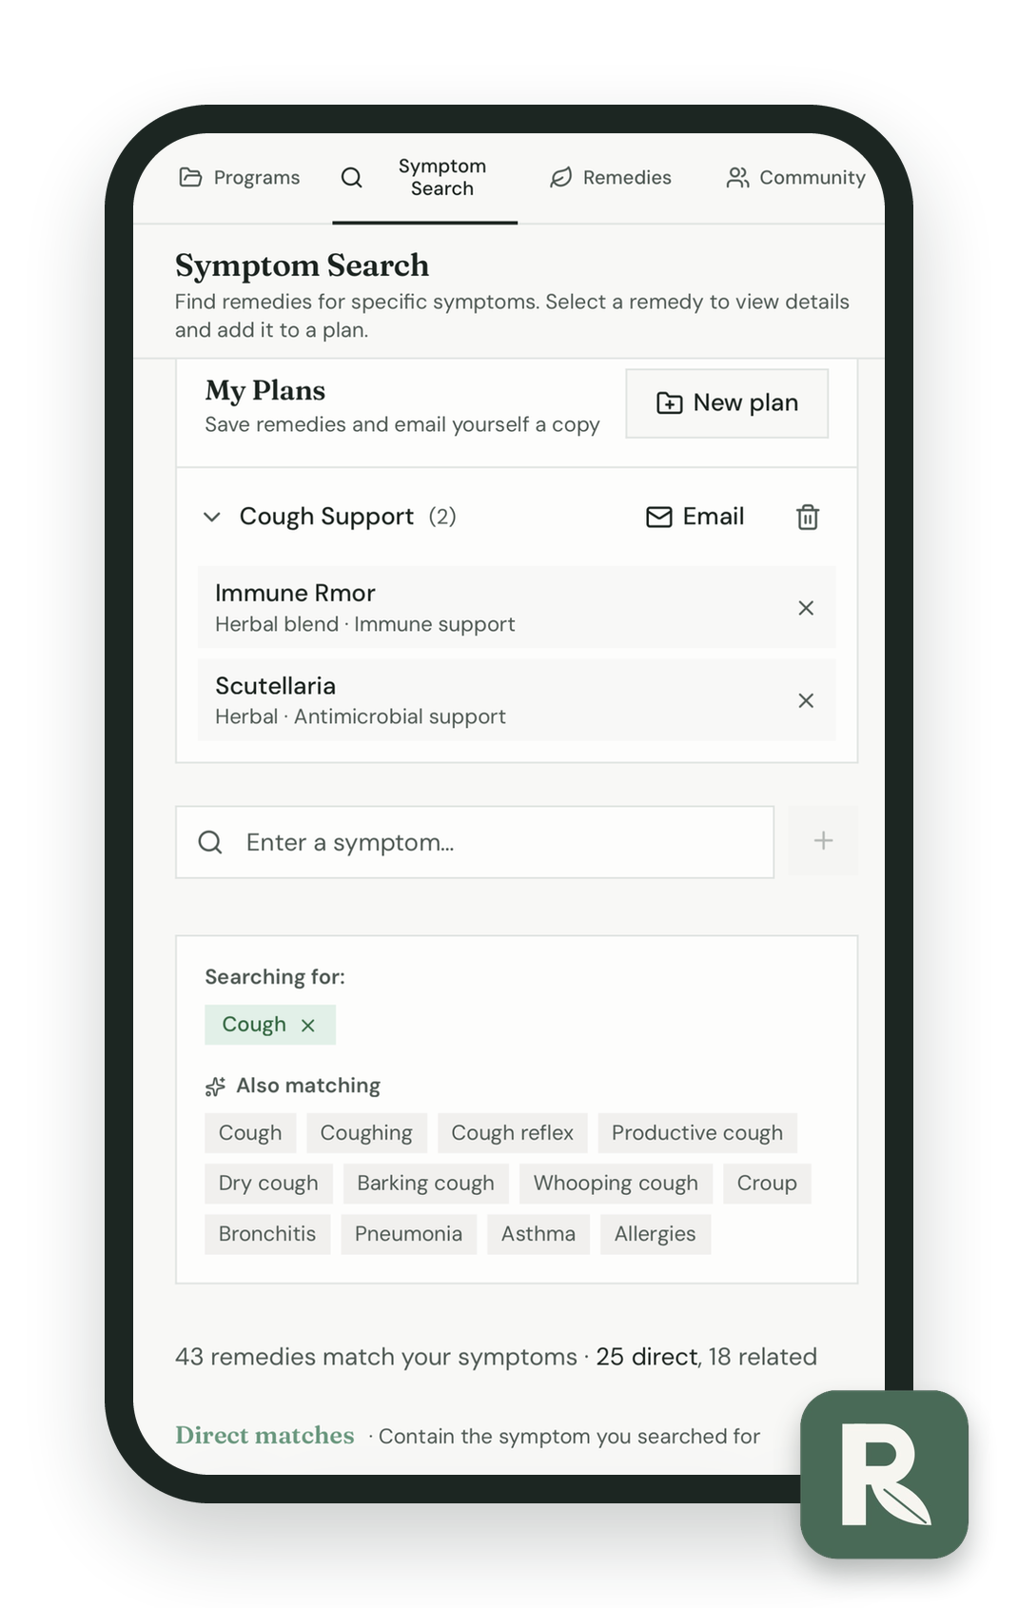
Task: Select the Allergies chip
Action: tap(656, 1234)
